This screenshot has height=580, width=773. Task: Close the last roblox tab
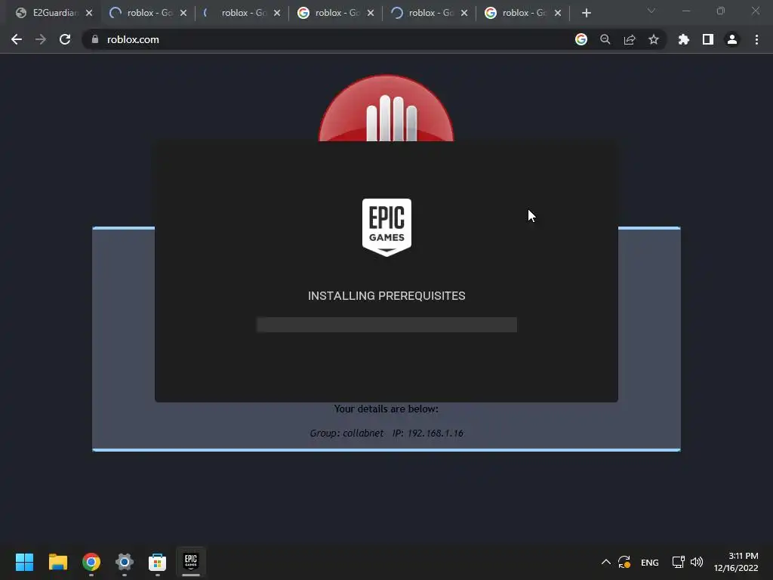(558, 13)
